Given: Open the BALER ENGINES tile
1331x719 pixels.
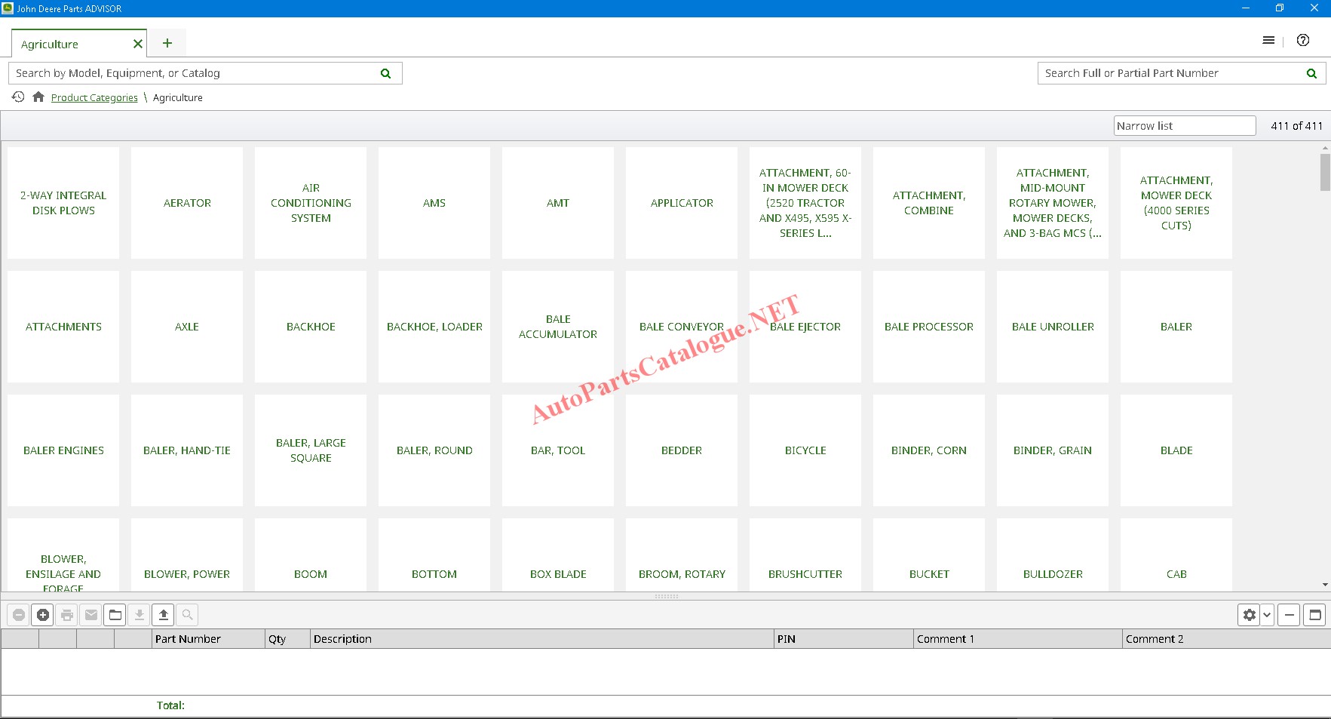Looking at the screenshot, I should point(63,450).
